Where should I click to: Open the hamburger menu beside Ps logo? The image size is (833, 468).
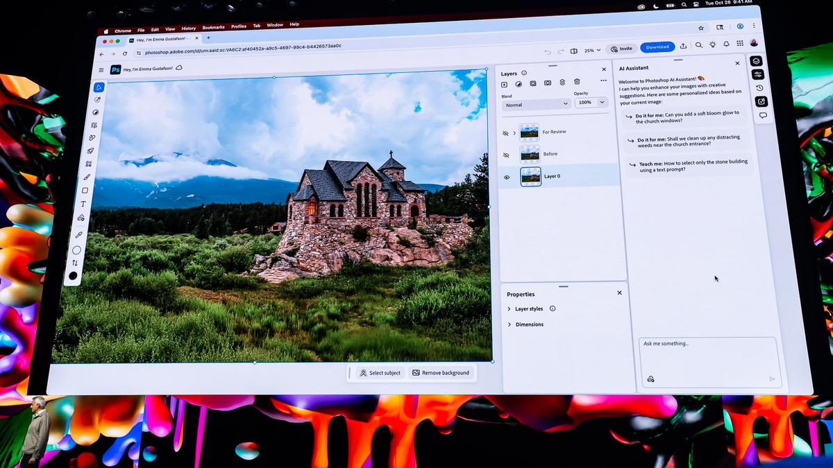click(x=101, y=70)
